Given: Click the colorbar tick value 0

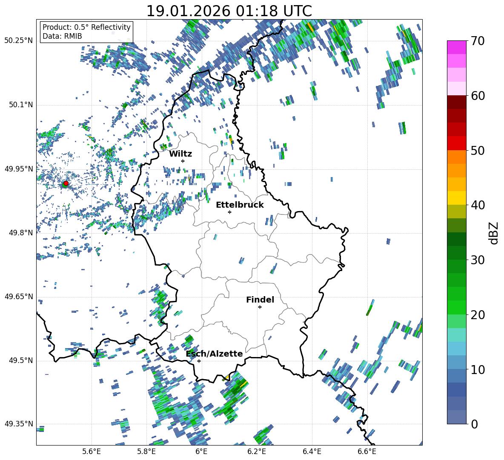Looking at the screenshot, I should 475,424.
